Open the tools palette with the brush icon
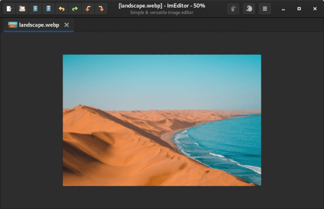Image resolution: width=324 pixels, height=209 pixels. click(x=249, y=9)
